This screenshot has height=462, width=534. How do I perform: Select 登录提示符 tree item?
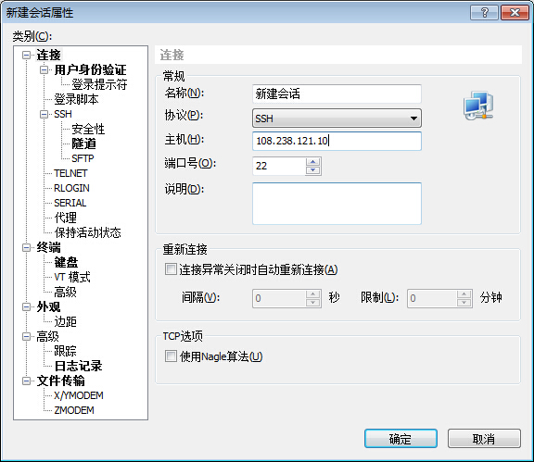pos(99,84)
